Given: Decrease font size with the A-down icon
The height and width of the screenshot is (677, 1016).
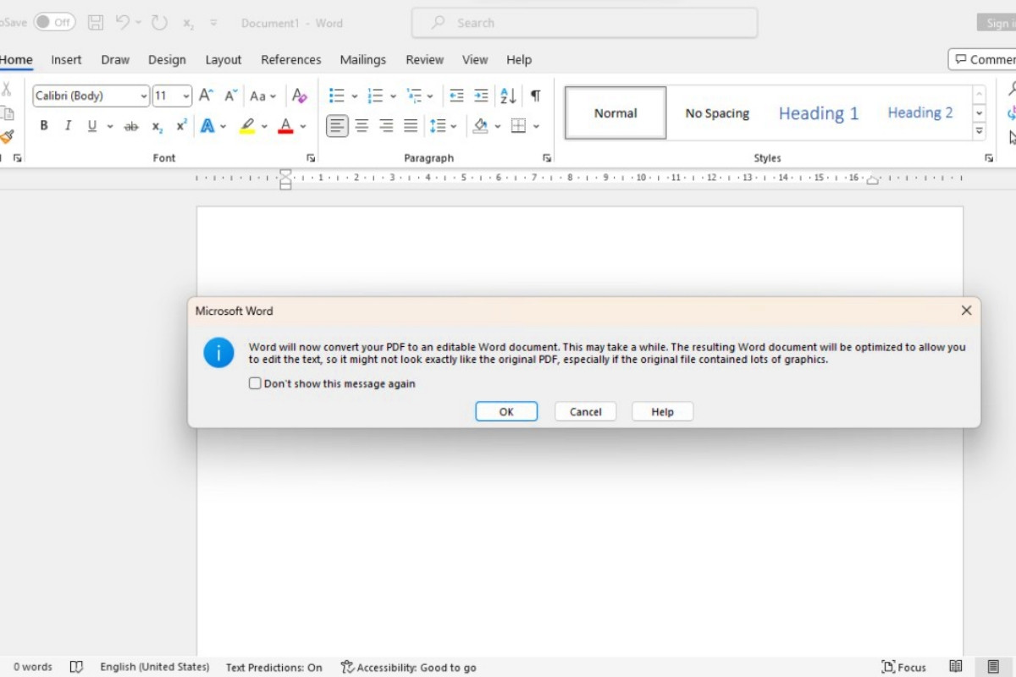Looking at the screenshot, I should (230, 96).
